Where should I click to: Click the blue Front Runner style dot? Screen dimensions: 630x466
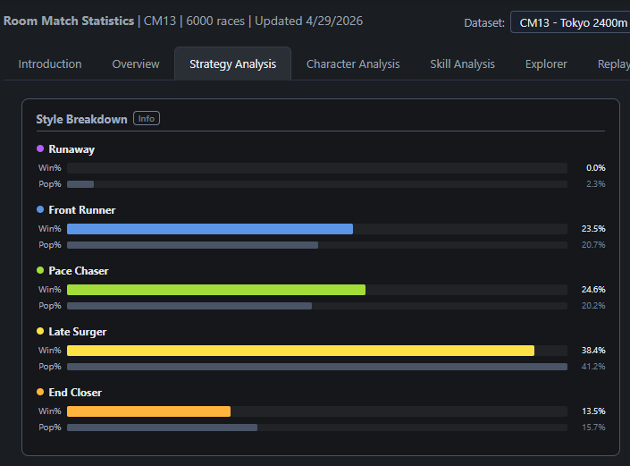click(x=40, y=209)
